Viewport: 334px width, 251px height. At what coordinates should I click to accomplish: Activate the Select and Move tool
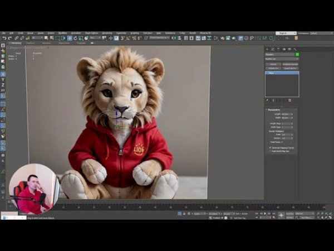point(70,38)
